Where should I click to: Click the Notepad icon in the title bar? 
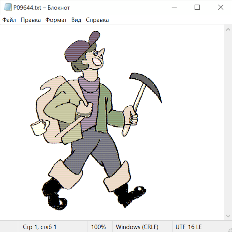(7, 7)
